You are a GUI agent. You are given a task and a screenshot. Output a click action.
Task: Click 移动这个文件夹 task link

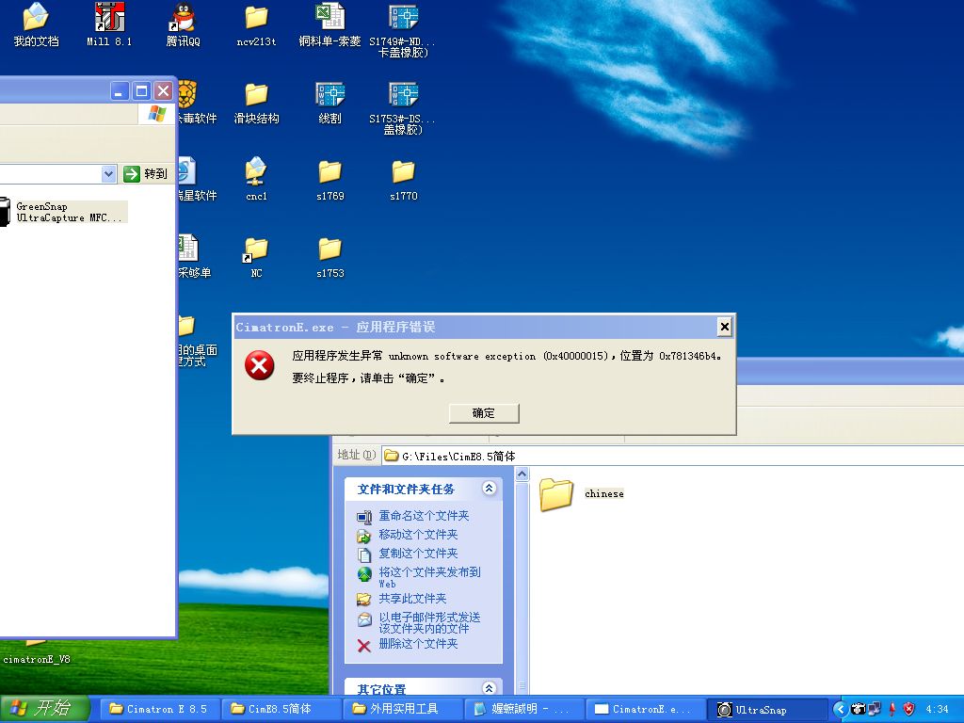(x=418, y=535)
